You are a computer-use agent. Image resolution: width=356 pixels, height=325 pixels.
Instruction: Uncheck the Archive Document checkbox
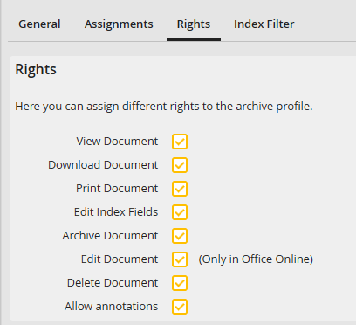(180, 236)
